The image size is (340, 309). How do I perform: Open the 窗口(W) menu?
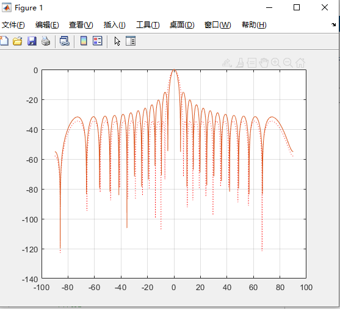click(218, 25)
